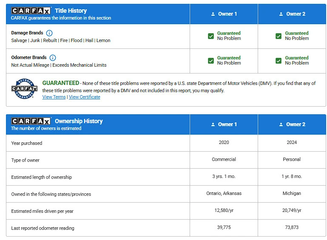This screenshot has height=240, width=327.
Task: Click the person icon next to Owner 2 in Ownership History
Action: tap(281, 124)
